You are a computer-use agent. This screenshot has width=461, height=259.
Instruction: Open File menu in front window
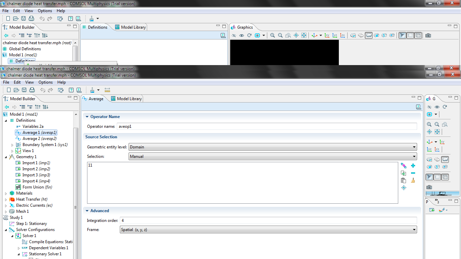pos(6,82)
